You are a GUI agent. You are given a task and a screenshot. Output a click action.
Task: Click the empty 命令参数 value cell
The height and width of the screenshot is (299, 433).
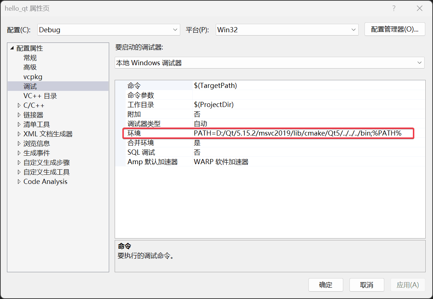308,95
